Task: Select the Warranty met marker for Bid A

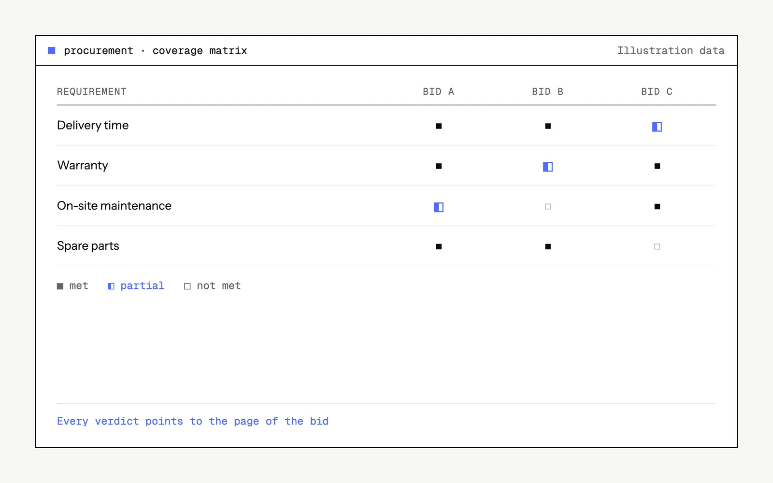Action: 439,166
